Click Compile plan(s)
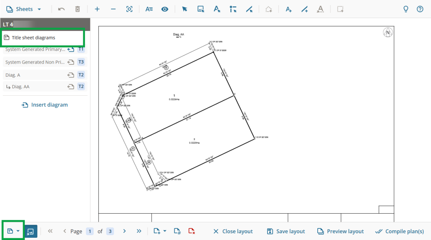431x240 pixels. click(x=399, y=231)
